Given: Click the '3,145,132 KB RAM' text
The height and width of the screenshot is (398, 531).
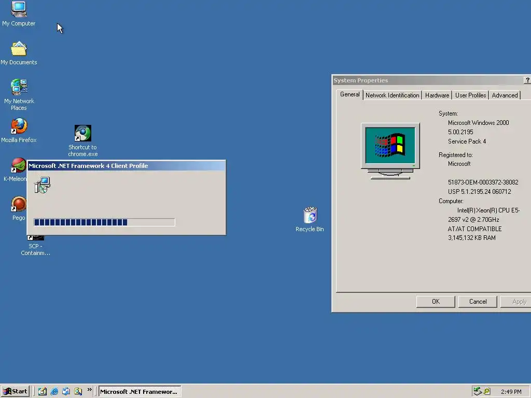Looking at the screenshot, I should coord(471,238).
